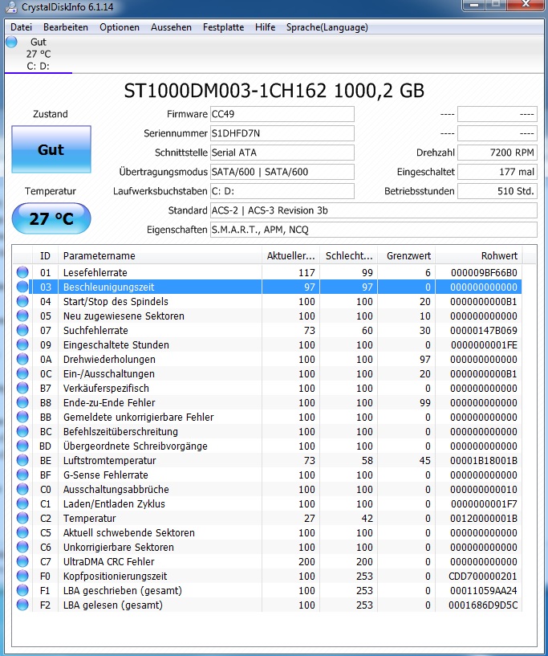
Task: Click the drive title ST1000DM003-1CH162
Action: tap(225, 91)
